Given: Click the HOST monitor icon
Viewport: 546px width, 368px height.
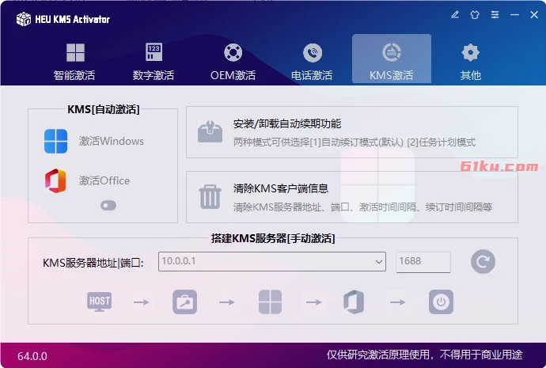Looking at the screenshot, I should (99, 302).
